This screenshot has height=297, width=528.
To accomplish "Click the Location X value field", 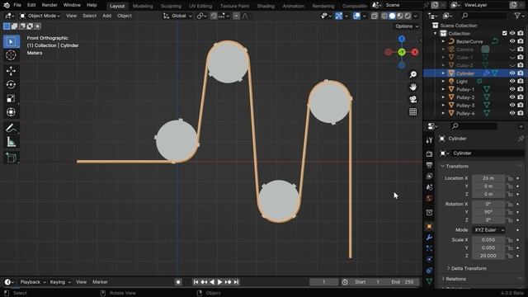I will tap(488, 178).
